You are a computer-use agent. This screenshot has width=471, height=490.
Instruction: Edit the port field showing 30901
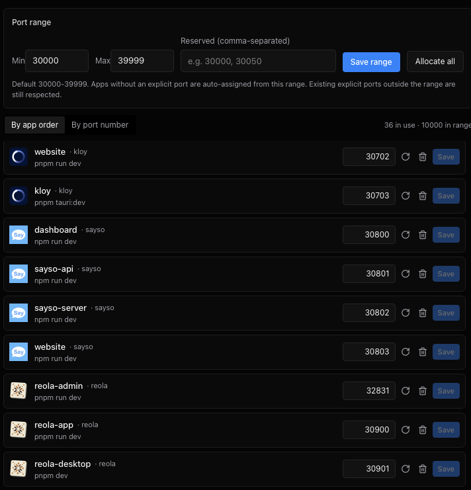(369, 469)
